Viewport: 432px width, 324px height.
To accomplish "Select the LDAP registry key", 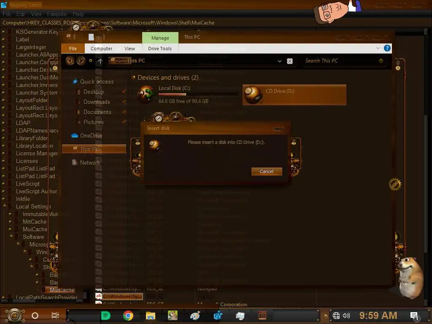I will tap(23, 123).
